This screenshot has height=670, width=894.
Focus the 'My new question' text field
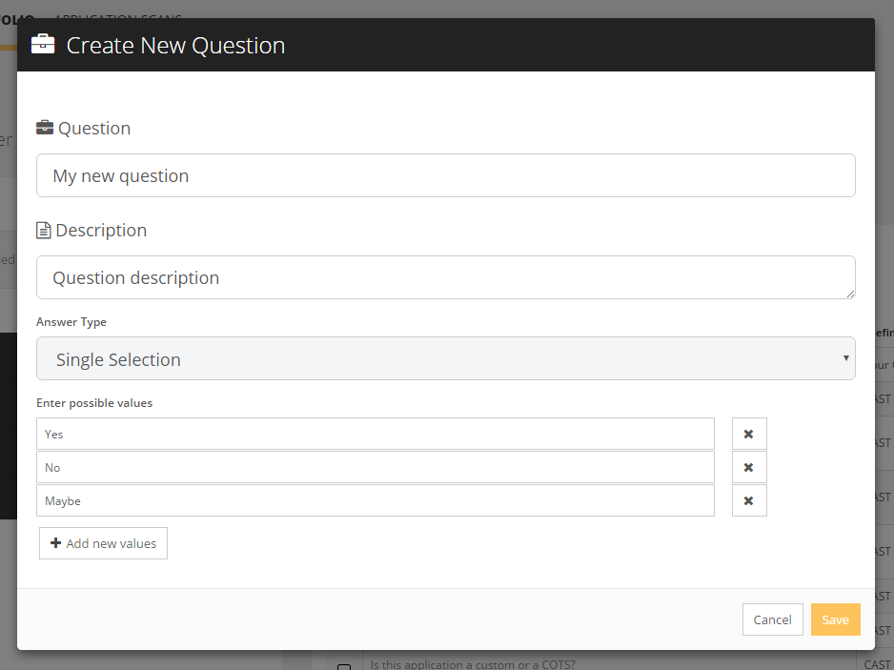(x=445, y=175)
